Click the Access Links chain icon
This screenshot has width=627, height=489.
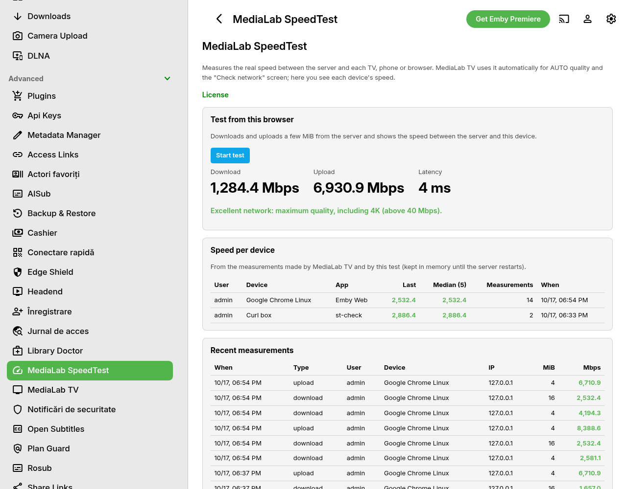18,155
